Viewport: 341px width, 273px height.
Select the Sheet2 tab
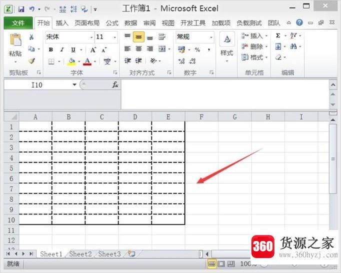[80, 254]
